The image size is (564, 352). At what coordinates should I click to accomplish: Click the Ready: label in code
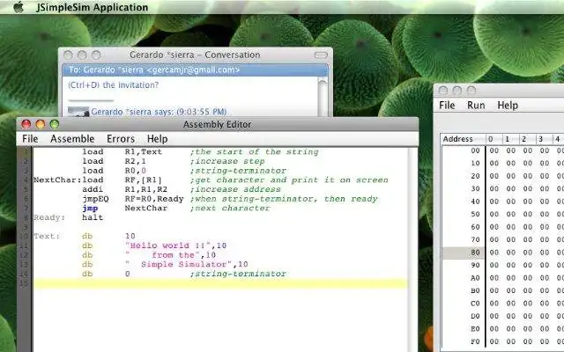49,217
